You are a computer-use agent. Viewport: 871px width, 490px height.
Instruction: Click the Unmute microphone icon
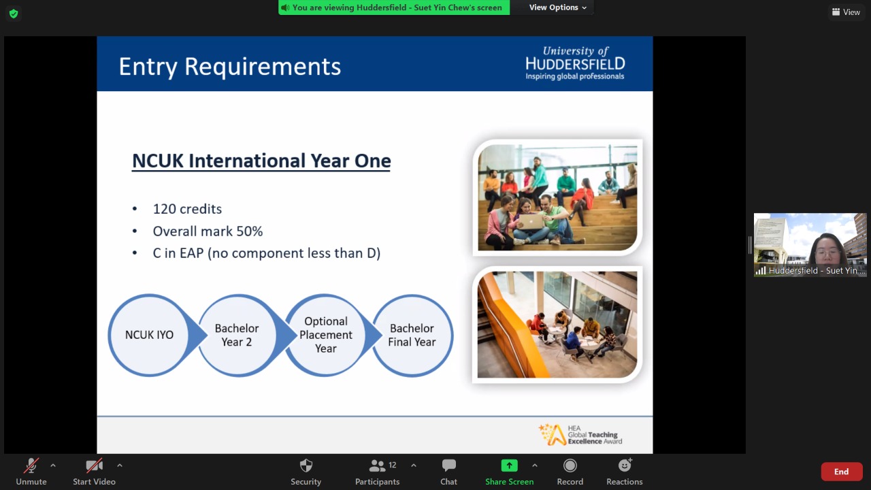31,466
